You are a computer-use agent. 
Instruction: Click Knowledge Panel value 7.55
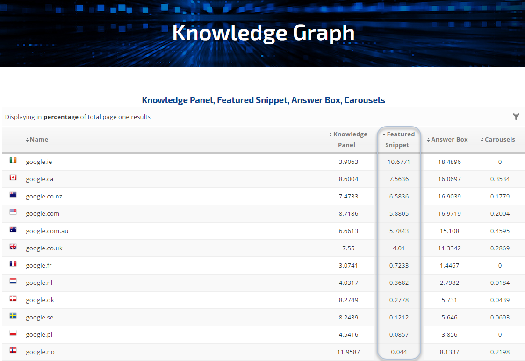tap(349, 248)
